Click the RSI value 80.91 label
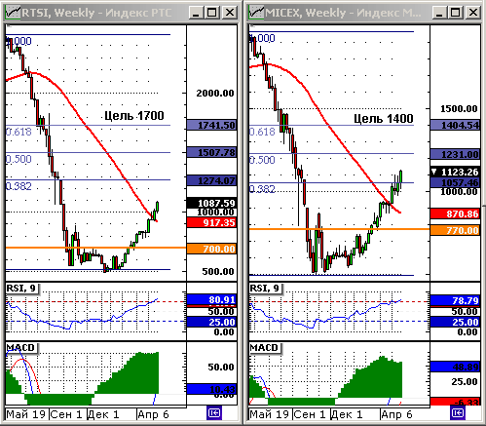 (x=211, y=299)
